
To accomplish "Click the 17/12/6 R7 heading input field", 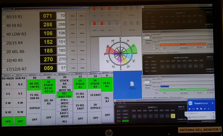I will (x=61, y=68).
